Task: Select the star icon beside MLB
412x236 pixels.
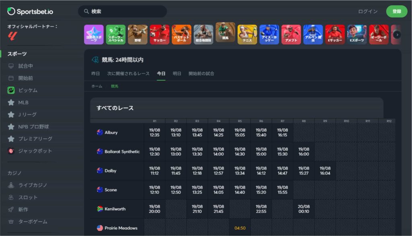Action: (11, 103)
